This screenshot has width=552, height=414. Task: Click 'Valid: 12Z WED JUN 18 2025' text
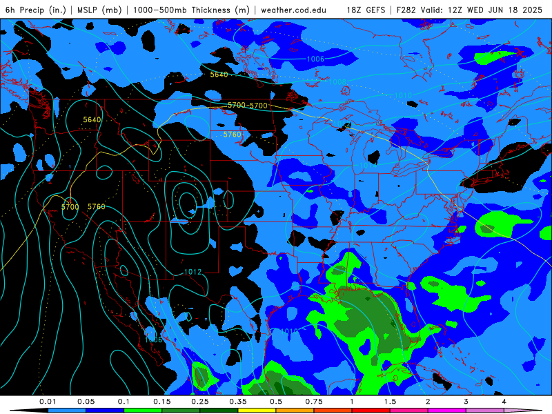point(481,10)
